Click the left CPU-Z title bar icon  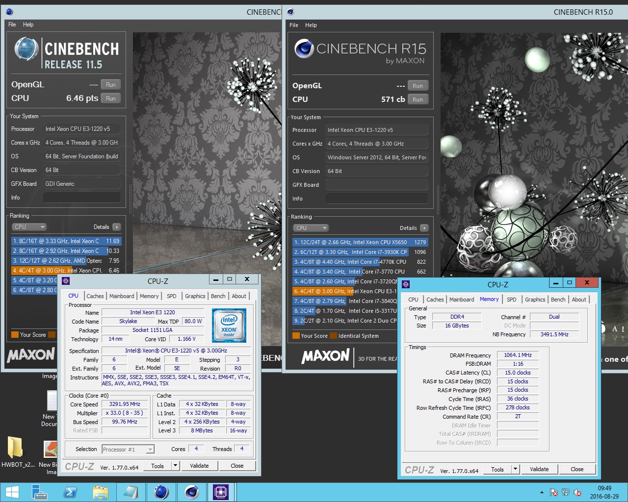click(x=66, y=281)
